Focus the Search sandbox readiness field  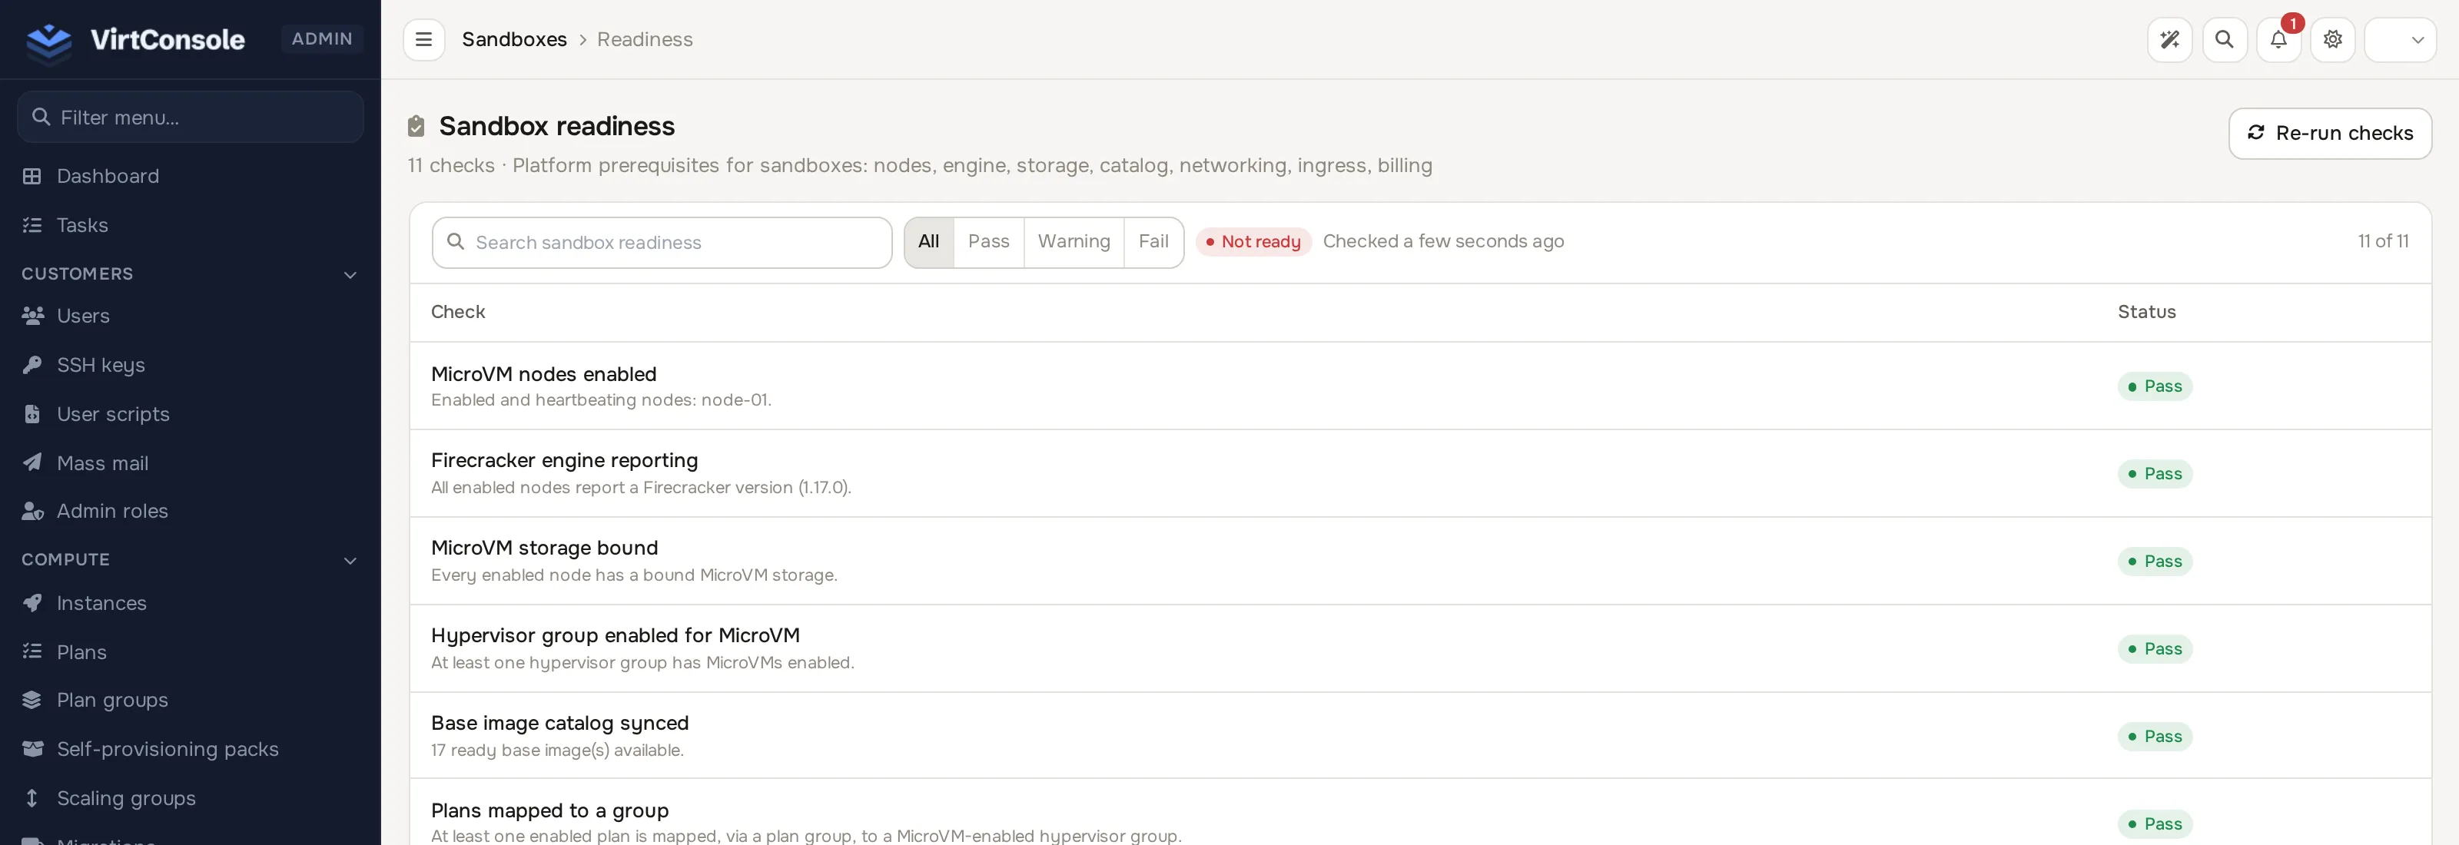tap(662, 242)
